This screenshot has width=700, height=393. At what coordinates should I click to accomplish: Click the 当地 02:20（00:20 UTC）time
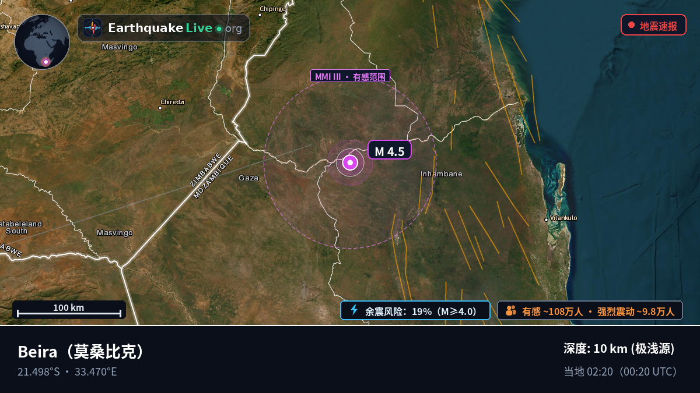620,371
